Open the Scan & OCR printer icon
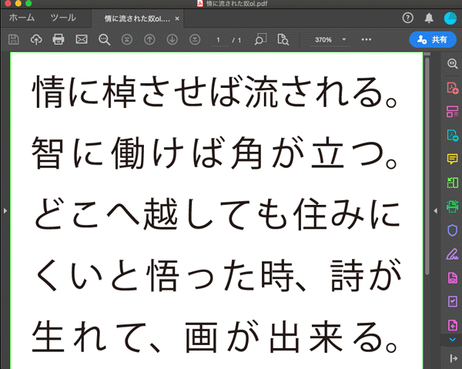 (452, 206)
